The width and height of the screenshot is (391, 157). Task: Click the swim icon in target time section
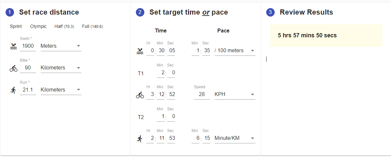click(140, 51)
